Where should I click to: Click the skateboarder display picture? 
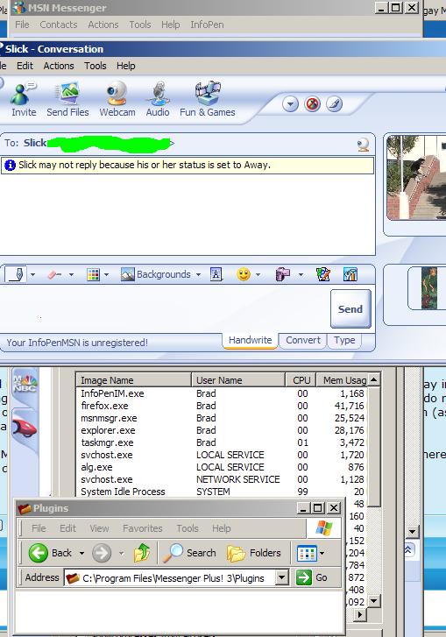416,178
